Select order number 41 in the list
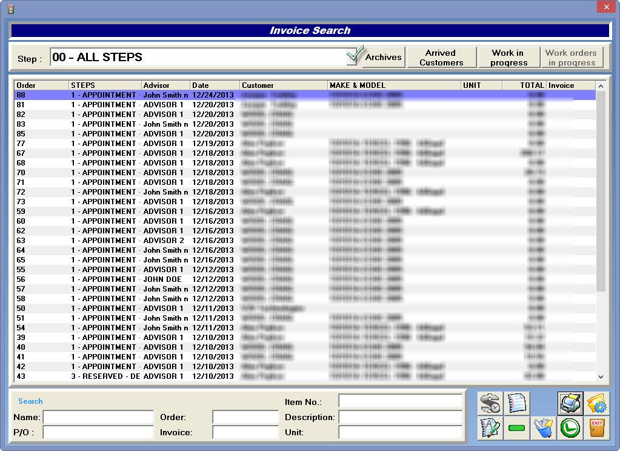Screen dimensions: 620x451 [x=305, y=357]
